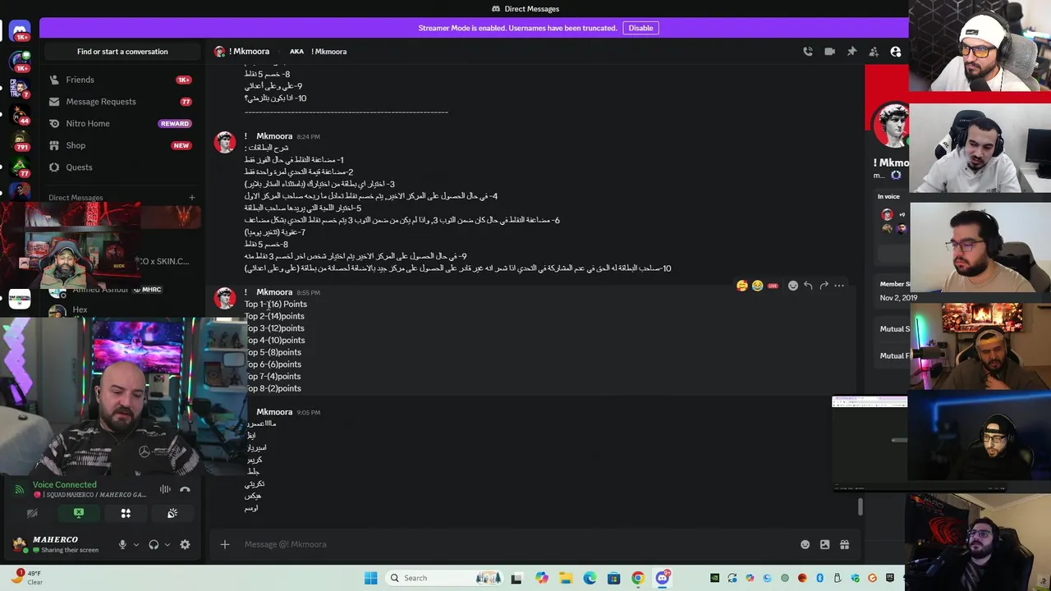Open the sticker picker
Image resolution: width=1051 pixels, height=591 pixels.
click(824, 544)
